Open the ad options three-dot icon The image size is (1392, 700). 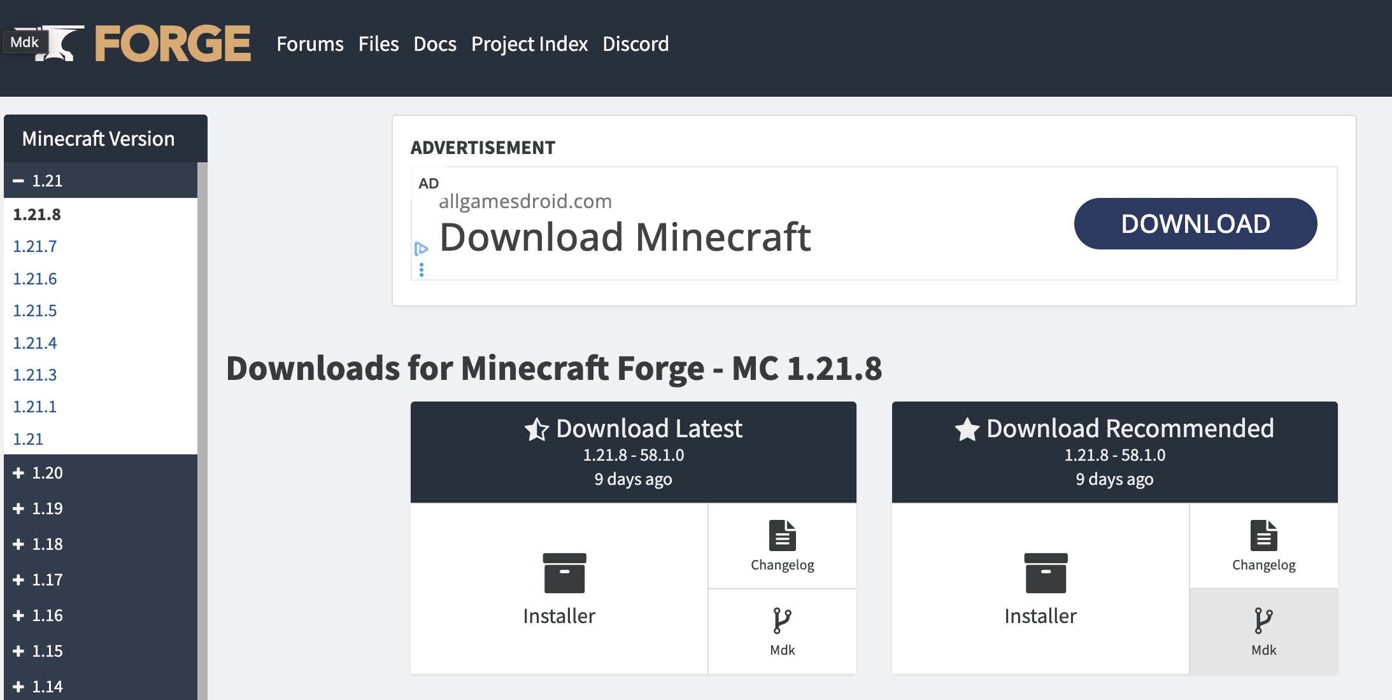(x=421, y=270)
